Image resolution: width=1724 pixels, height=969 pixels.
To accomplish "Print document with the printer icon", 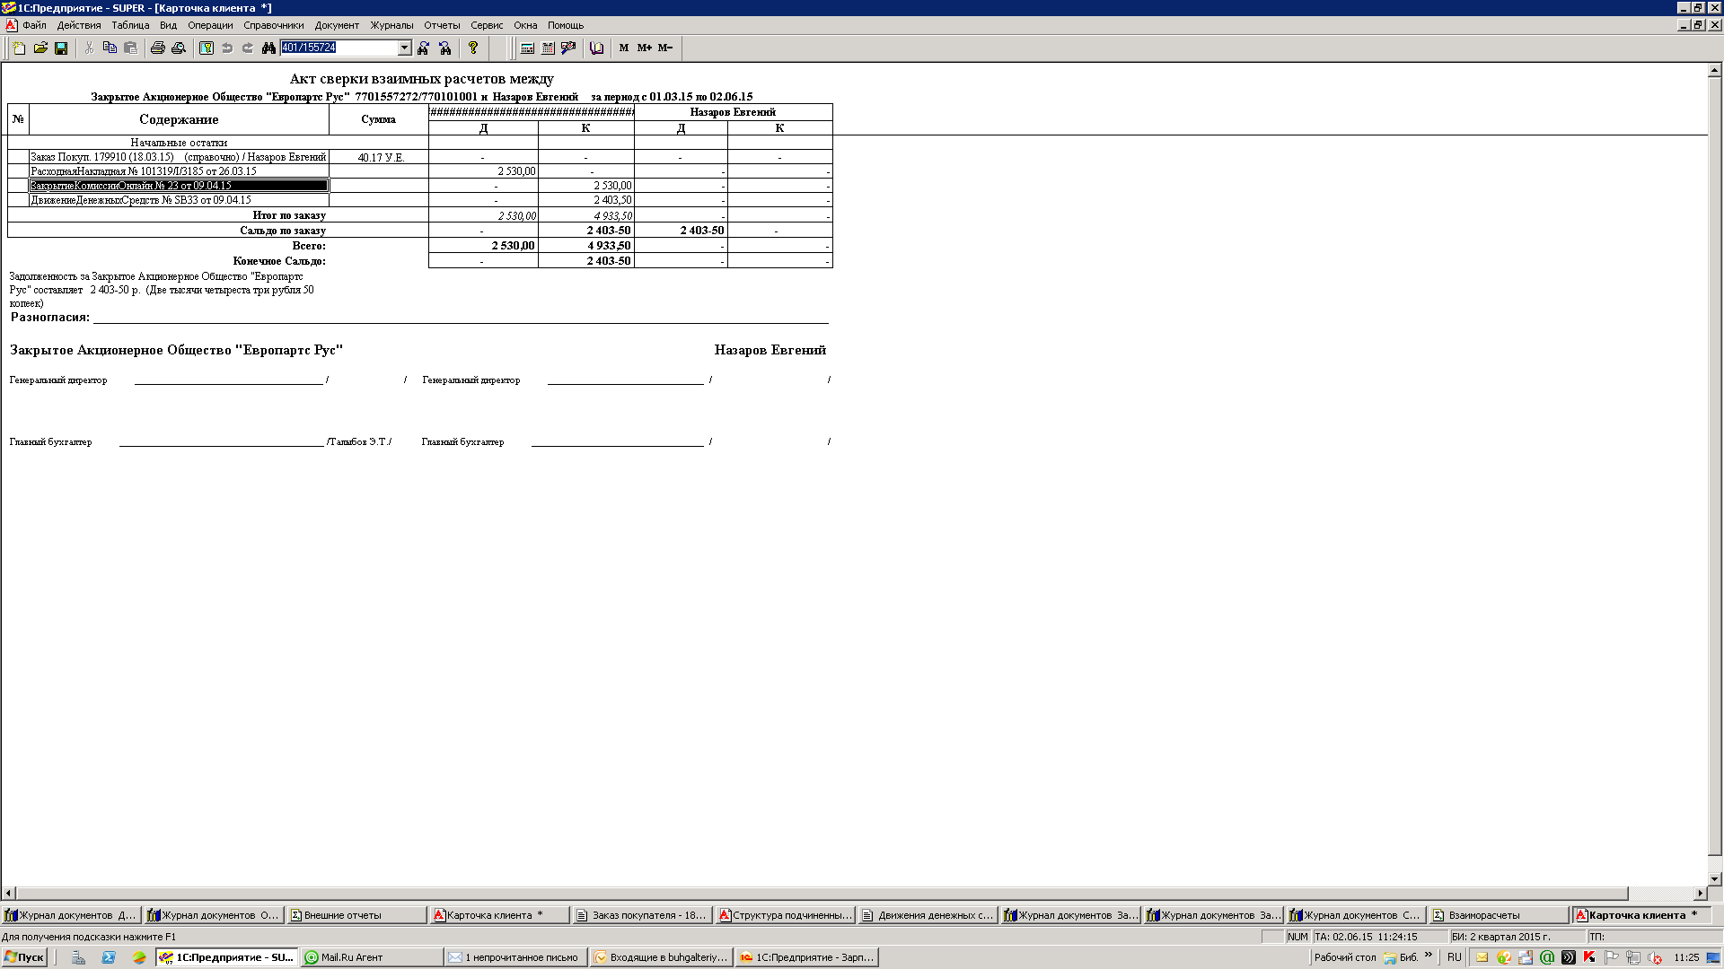I will [x=157, y=48].
